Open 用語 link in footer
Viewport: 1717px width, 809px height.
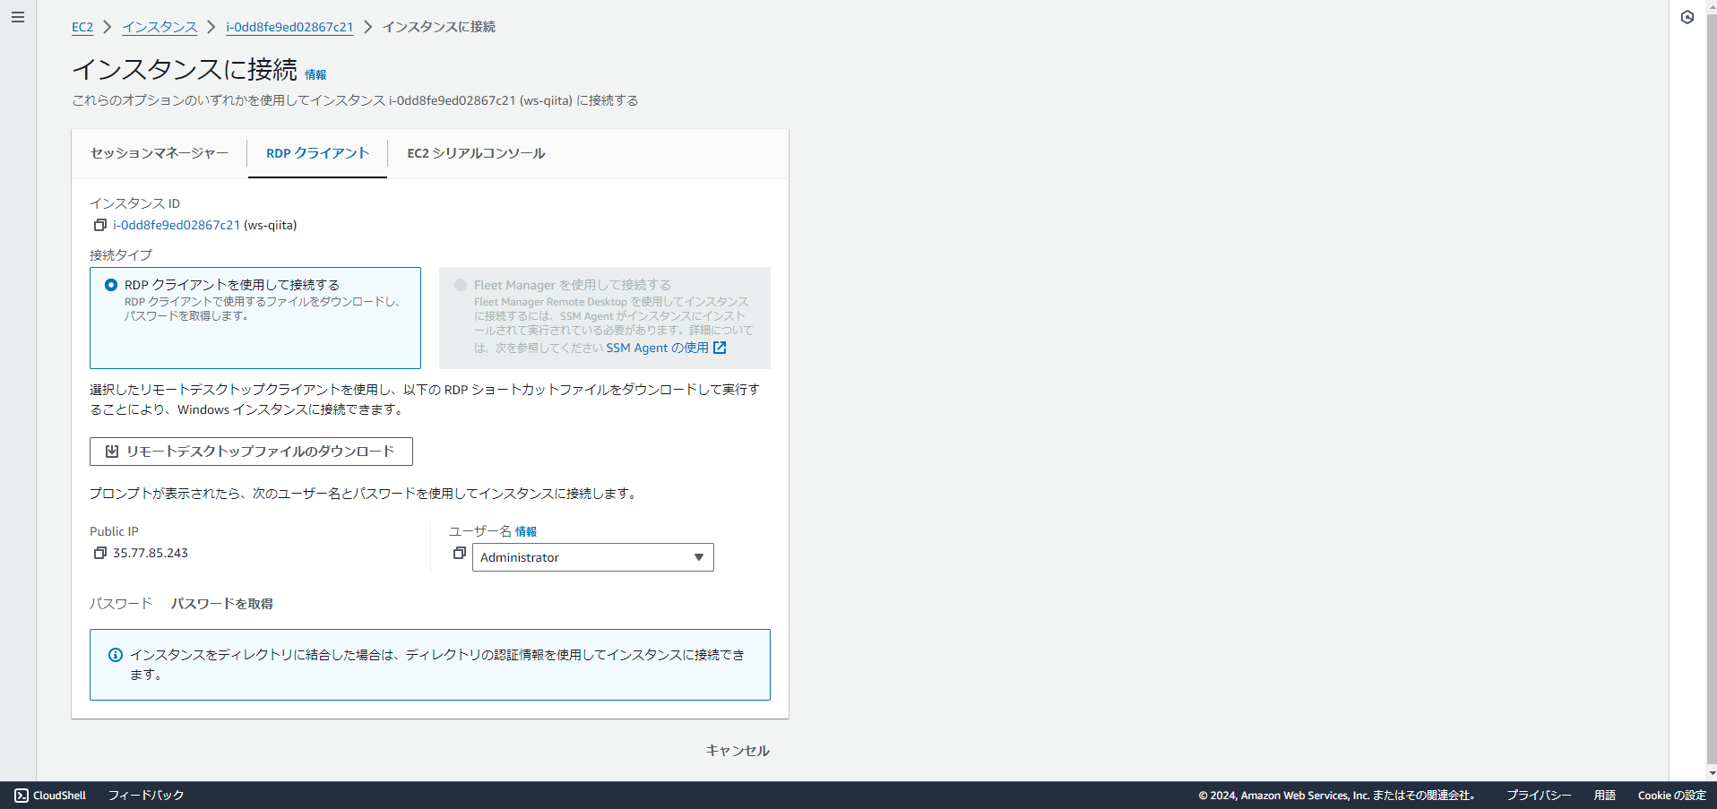pyautogui.click(x=1604, y=795)
